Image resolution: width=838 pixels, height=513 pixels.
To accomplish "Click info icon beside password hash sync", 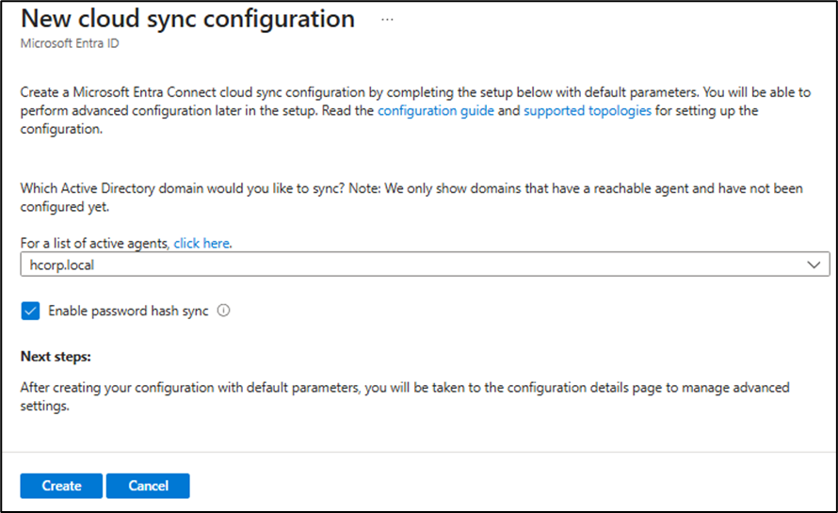I will 224,311.
